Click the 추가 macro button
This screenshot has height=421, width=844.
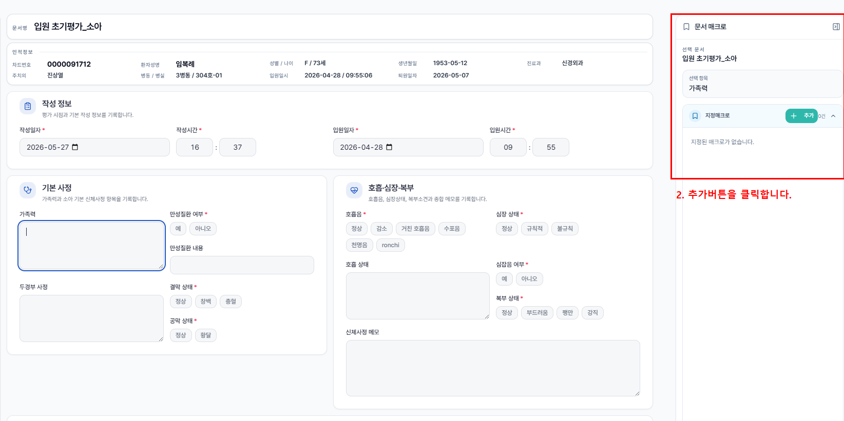point(801,116)
